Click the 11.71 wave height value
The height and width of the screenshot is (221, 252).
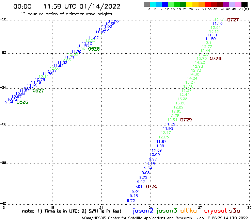coord(69,57)
